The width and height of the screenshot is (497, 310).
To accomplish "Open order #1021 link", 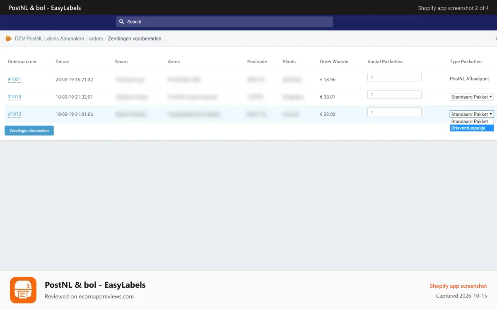I will [x=14, y=79].
